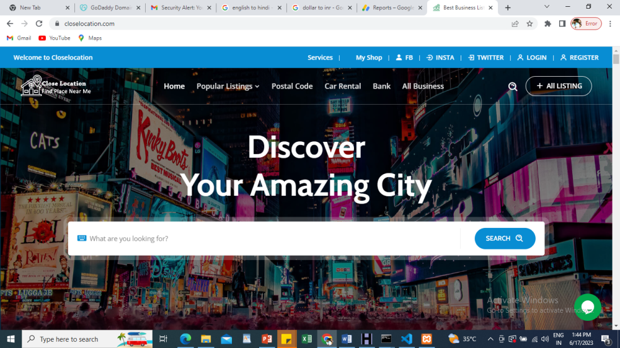The height and width of the screenshot is (348, 620).
Task: Expand Popular Listings dropdown
Action: (228, 86)
